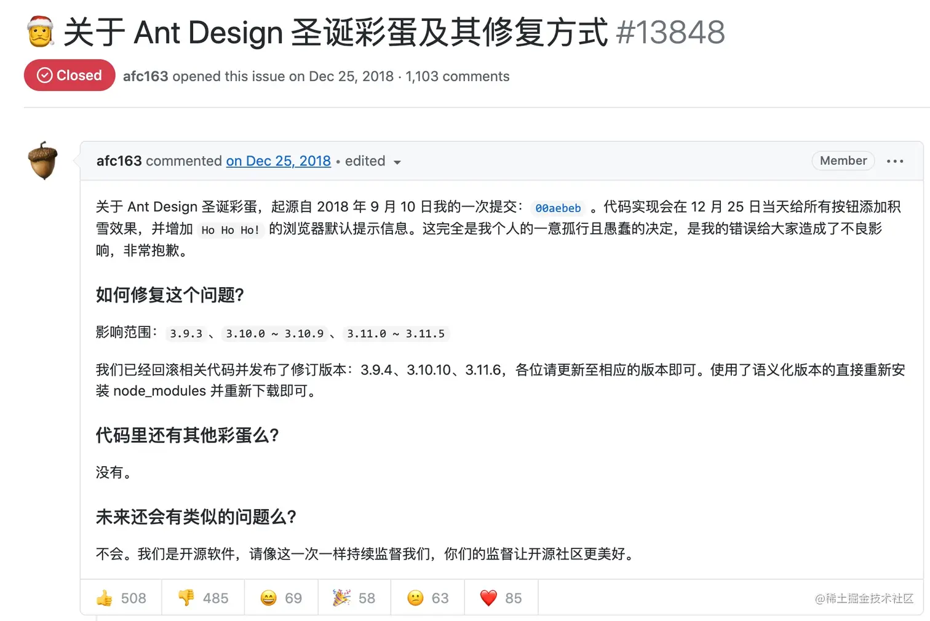
Task: Click the '没有。' answer text
Action: pos(114,472)
